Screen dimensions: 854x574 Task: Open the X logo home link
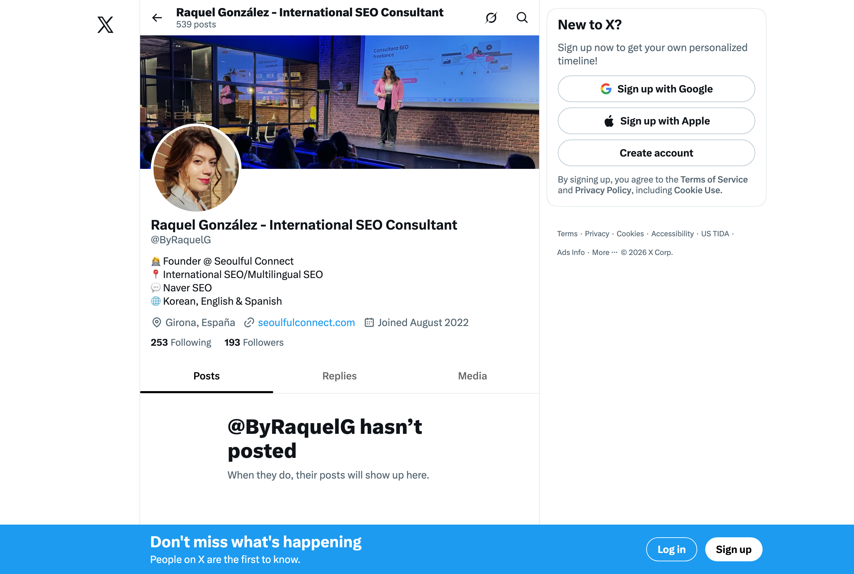tap(105, 24)
